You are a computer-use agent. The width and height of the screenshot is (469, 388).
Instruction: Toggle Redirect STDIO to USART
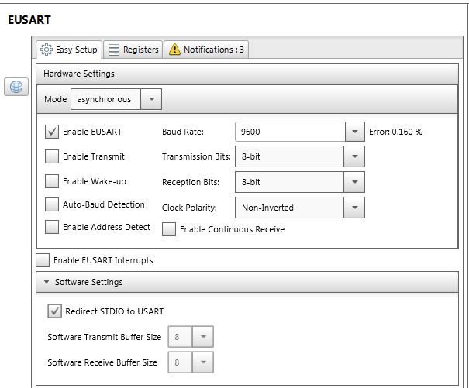click(x=54, y=311)
